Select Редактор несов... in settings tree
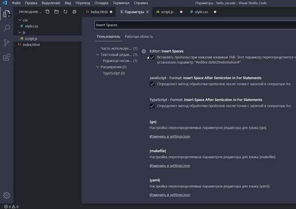This screenshot has width=296, height=209. [x=120, y=61]
